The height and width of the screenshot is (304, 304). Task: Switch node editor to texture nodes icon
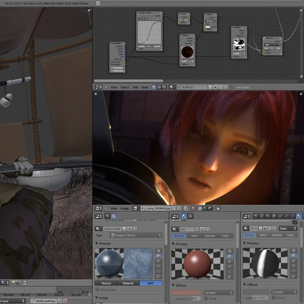pos(159,87)
